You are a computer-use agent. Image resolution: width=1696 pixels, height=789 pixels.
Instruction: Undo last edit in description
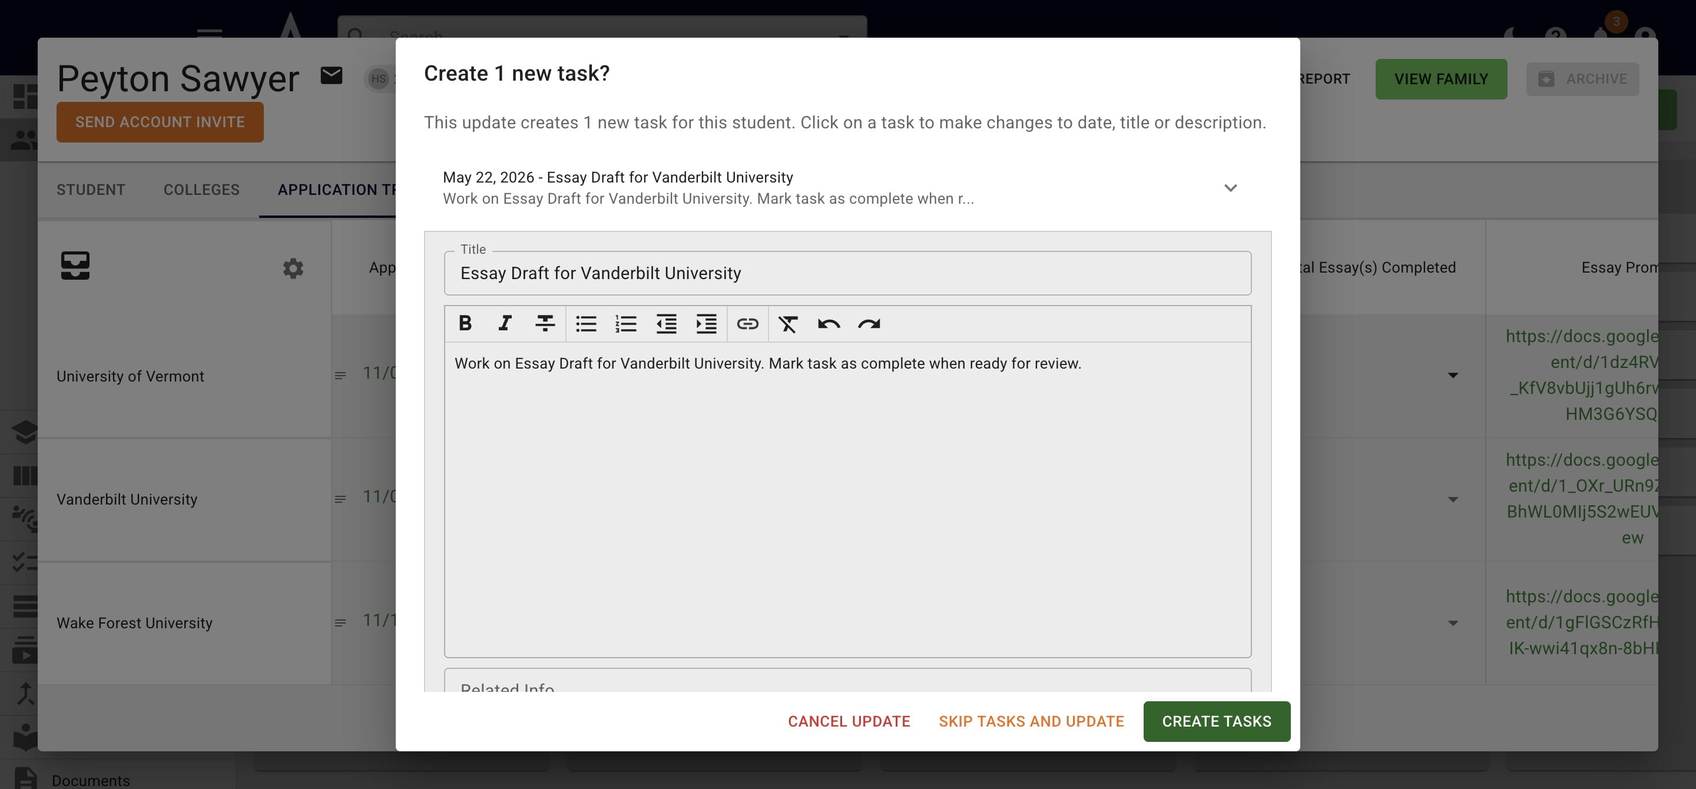click(829, 323)
